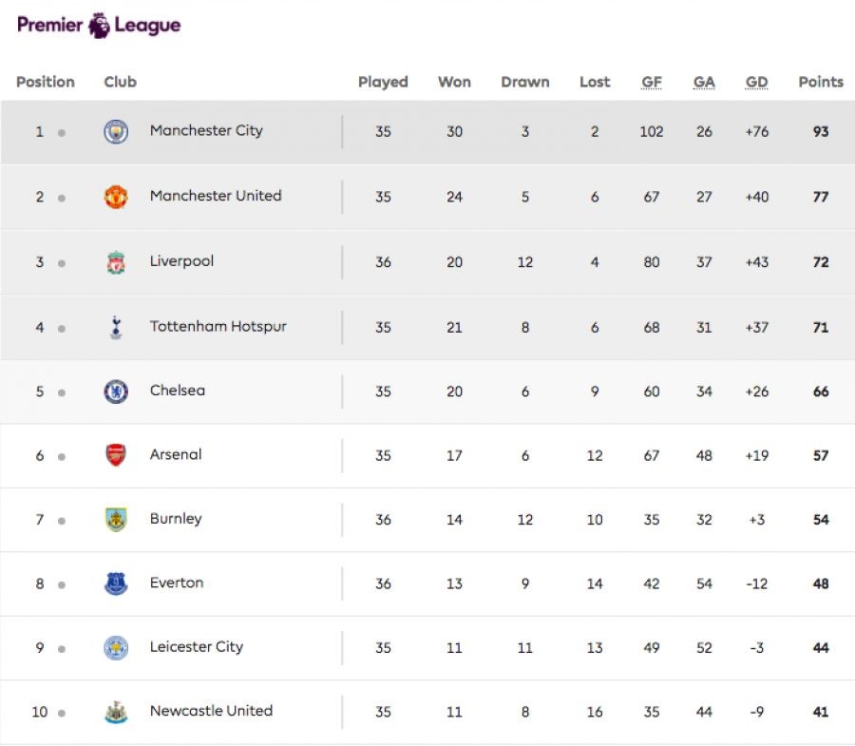
Task: Click the Premier League logo
Action: (99, 26)
